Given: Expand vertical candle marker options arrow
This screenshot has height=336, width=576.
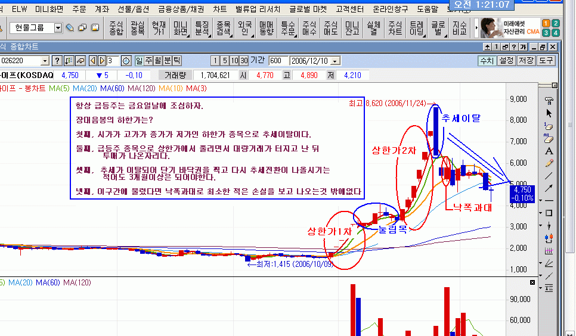Looking at the screenshot, I should click(541, 226).
